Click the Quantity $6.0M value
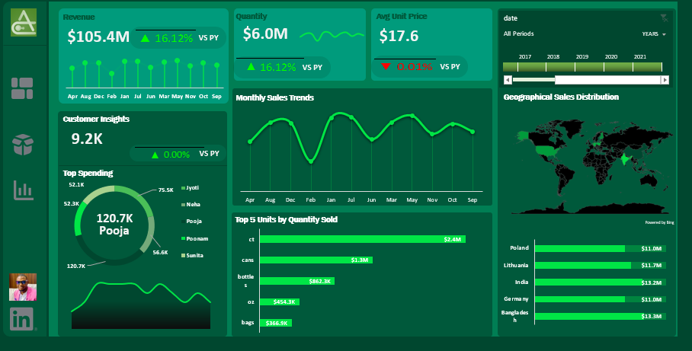 click(x=265, y=34)
